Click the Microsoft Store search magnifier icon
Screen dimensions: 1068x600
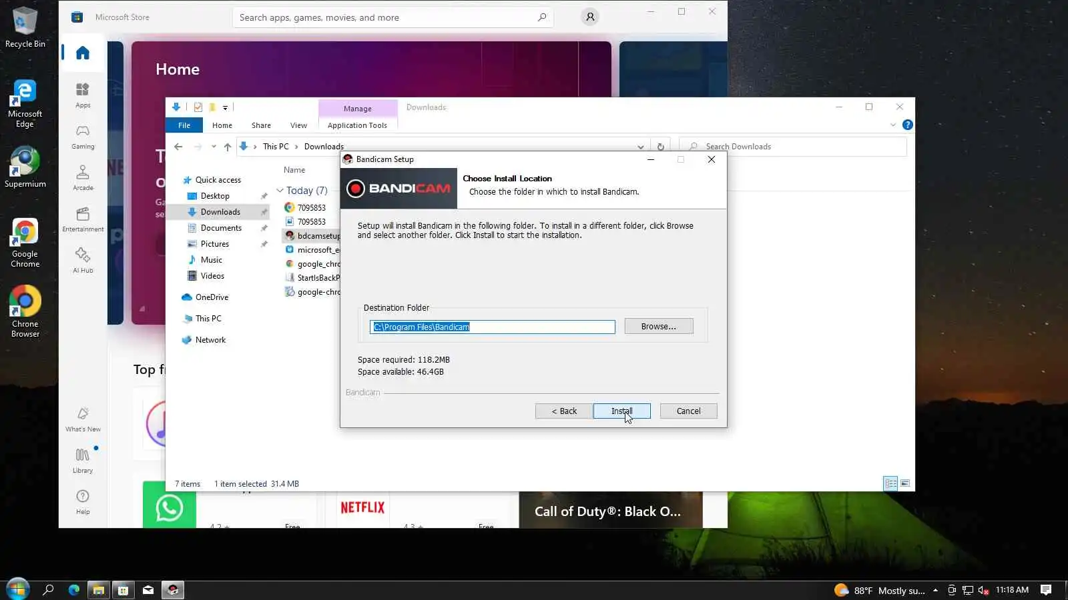pos(542,17)
